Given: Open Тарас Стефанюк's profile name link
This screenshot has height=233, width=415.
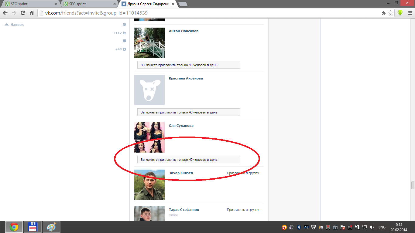Looking at the screenshot, I should [x=184, y=210].
